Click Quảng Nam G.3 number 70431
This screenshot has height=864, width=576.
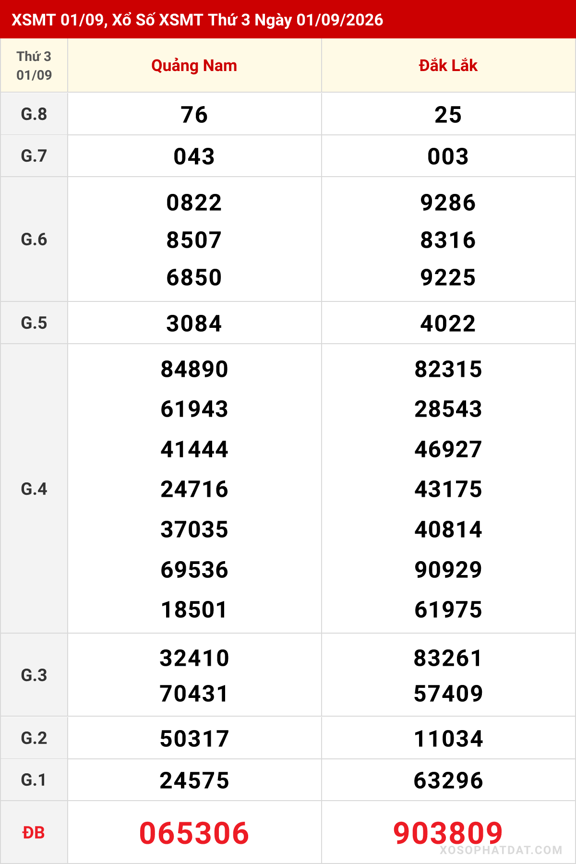194,694
